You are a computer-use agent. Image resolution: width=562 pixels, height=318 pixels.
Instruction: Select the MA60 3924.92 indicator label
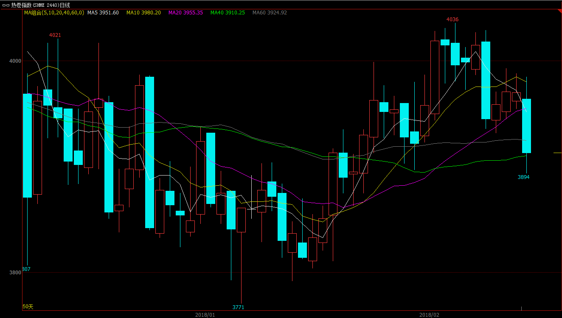[x=270, y=13]
